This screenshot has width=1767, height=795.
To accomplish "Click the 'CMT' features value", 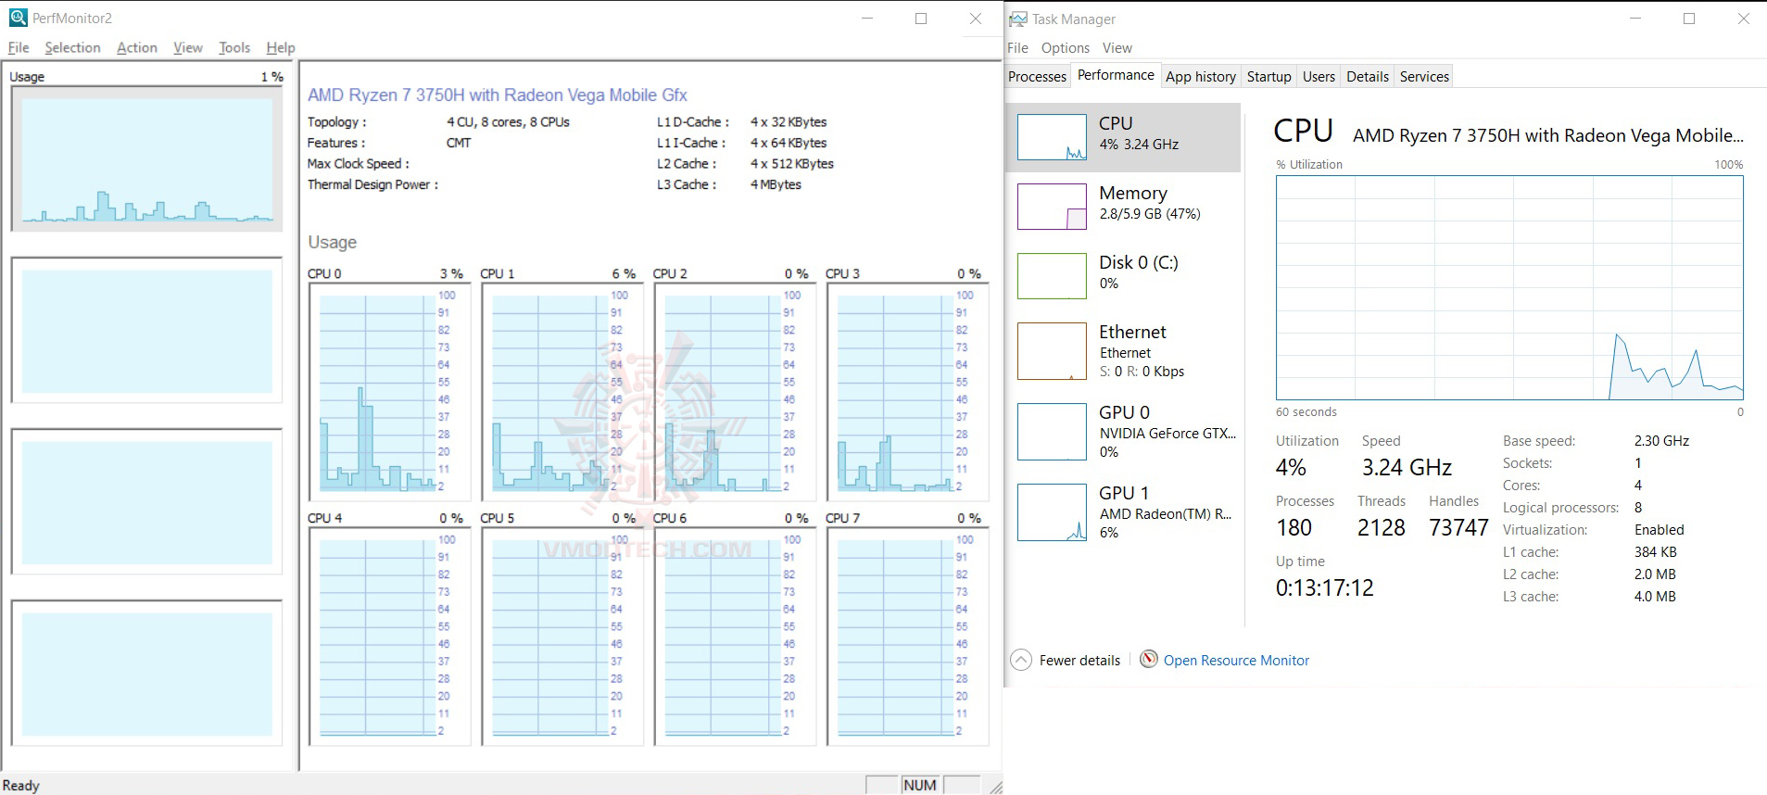I will (459, 143).
